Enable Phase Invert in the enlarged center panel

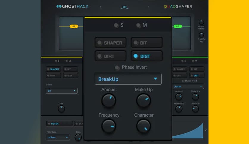coord(131,68)
